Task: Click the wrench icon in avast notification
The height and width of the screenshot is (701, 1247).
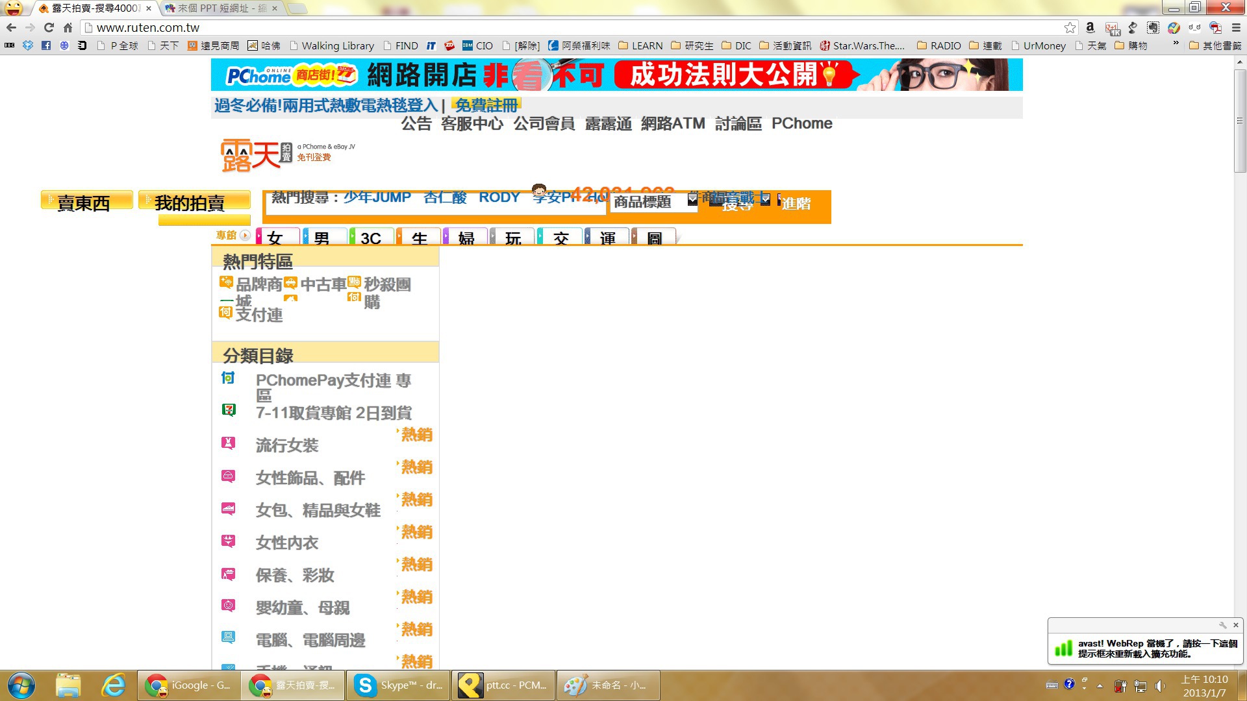Action: (1222, 625)
